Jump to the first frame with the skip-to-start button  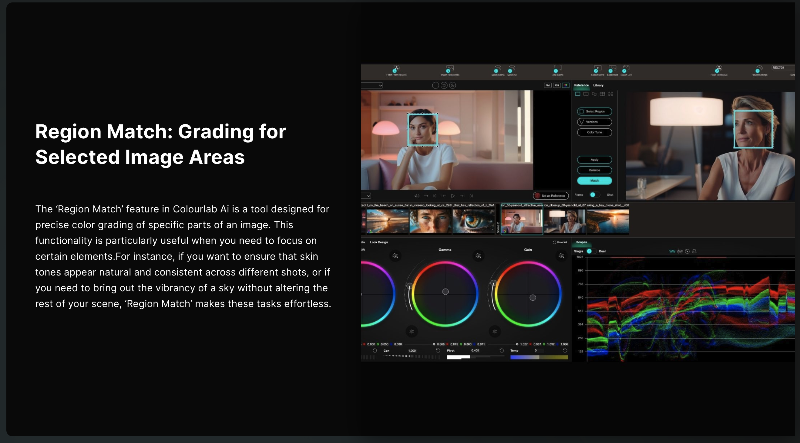pyautogui.click(x=435, y=196)
